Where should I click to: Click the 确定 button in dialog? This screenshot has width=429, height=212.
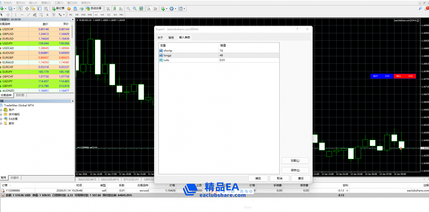point(258,178)
